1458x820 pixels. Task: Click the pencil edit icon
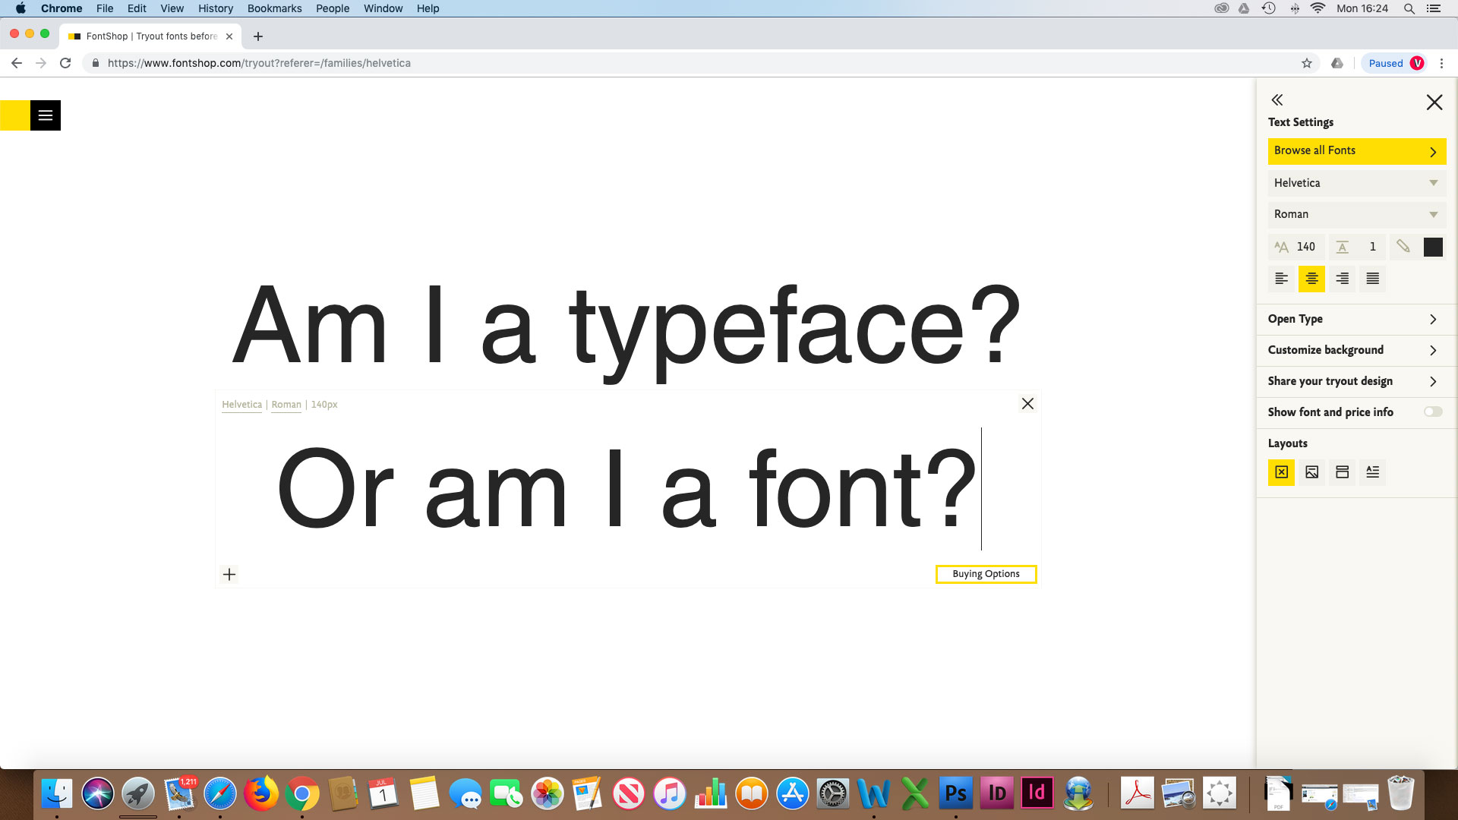tap(1403, 246)
